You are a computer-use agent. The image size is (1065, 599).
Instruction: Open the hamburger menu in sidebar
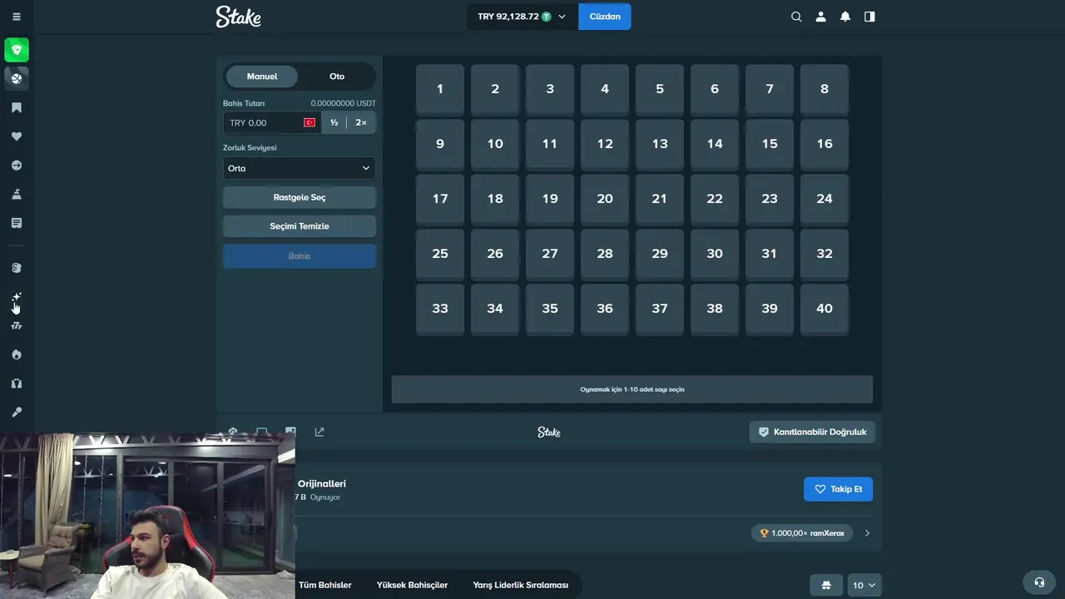(x=17, y=17)
